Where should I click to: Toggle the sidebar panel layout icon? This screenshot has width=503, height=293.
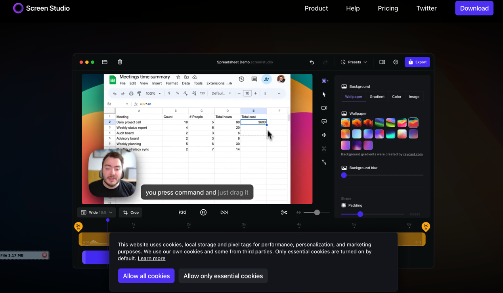point(382,62)
